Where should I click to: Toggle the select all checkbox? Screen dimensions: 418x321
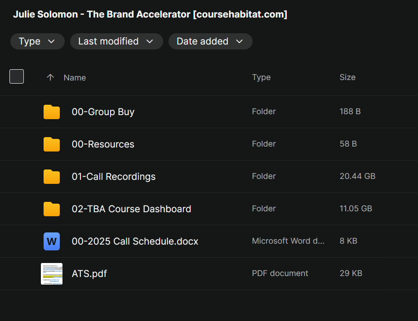(17, 77)
